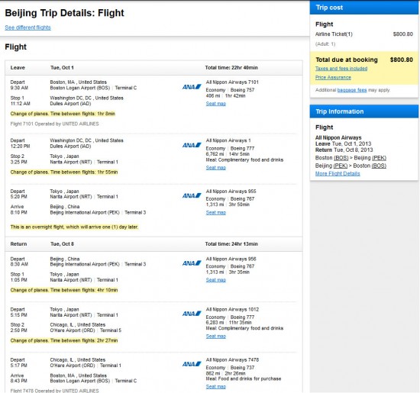The width and height of the screenshot is (420, 393).
Task: Click ANA logo beside flight 956
Action: click(x=192, y=263)
